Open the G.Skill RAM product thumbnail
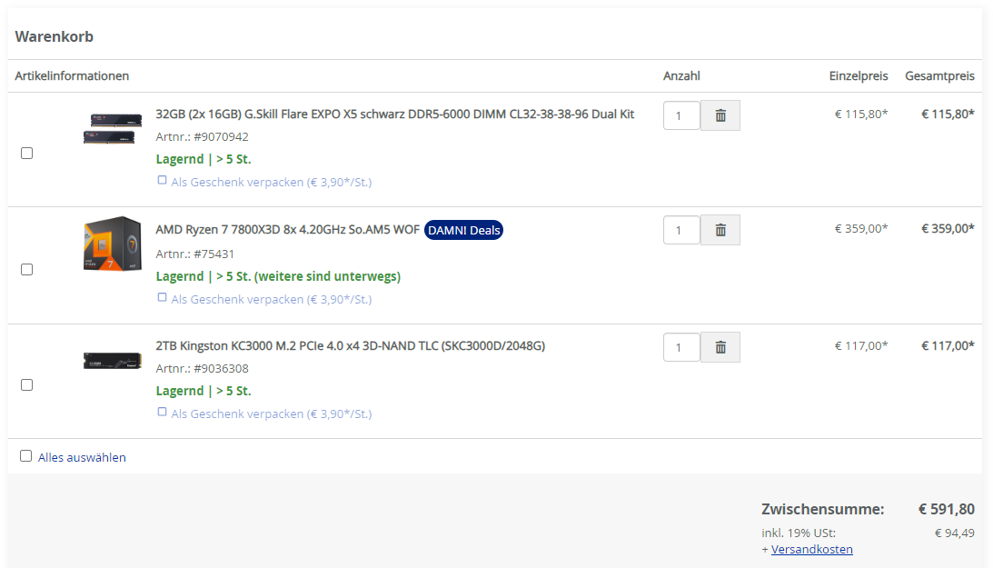The image size is (993, 568). (x=112, y=128)
